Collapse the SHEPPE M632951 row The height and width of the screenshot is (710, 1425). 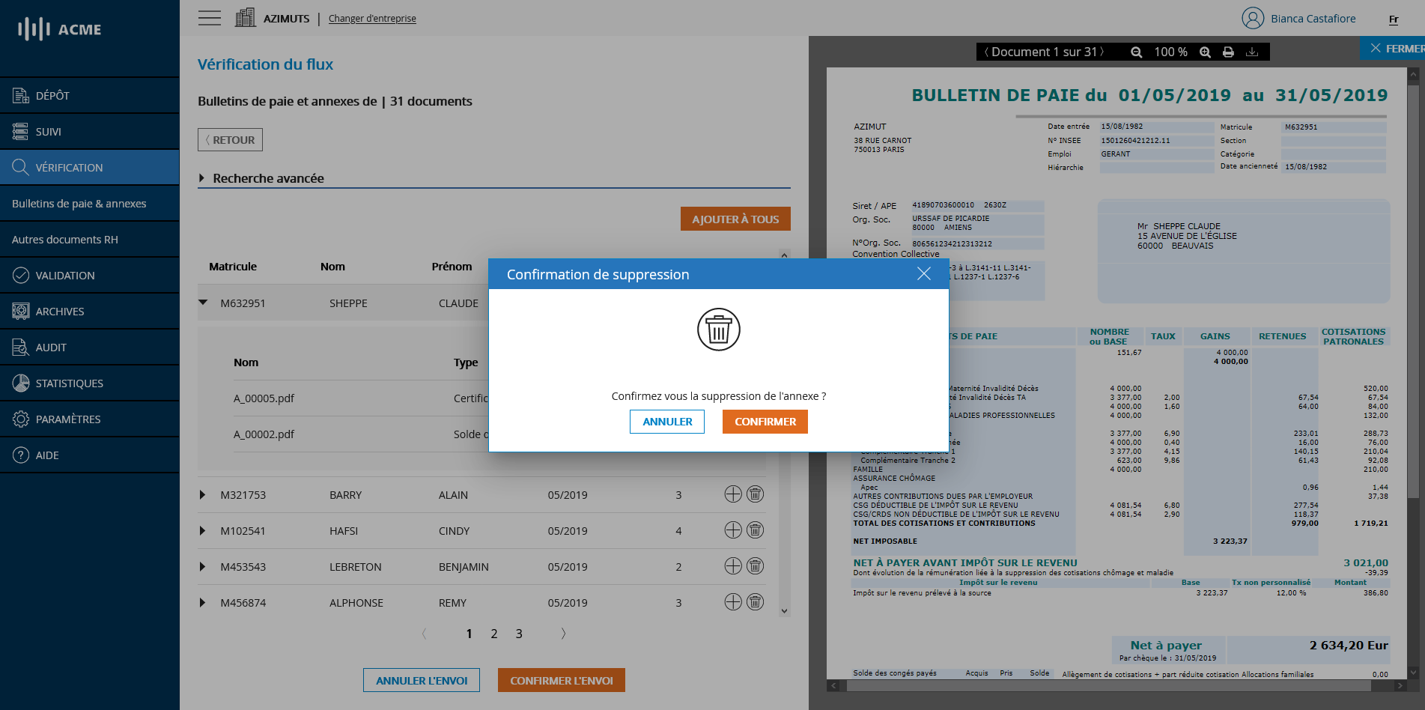202,303
